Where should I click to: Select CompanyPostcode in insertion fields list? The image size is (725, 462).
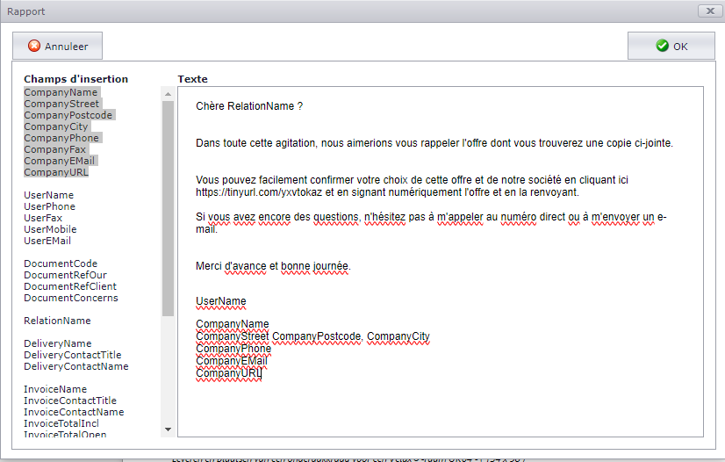[x=68, y=115]
